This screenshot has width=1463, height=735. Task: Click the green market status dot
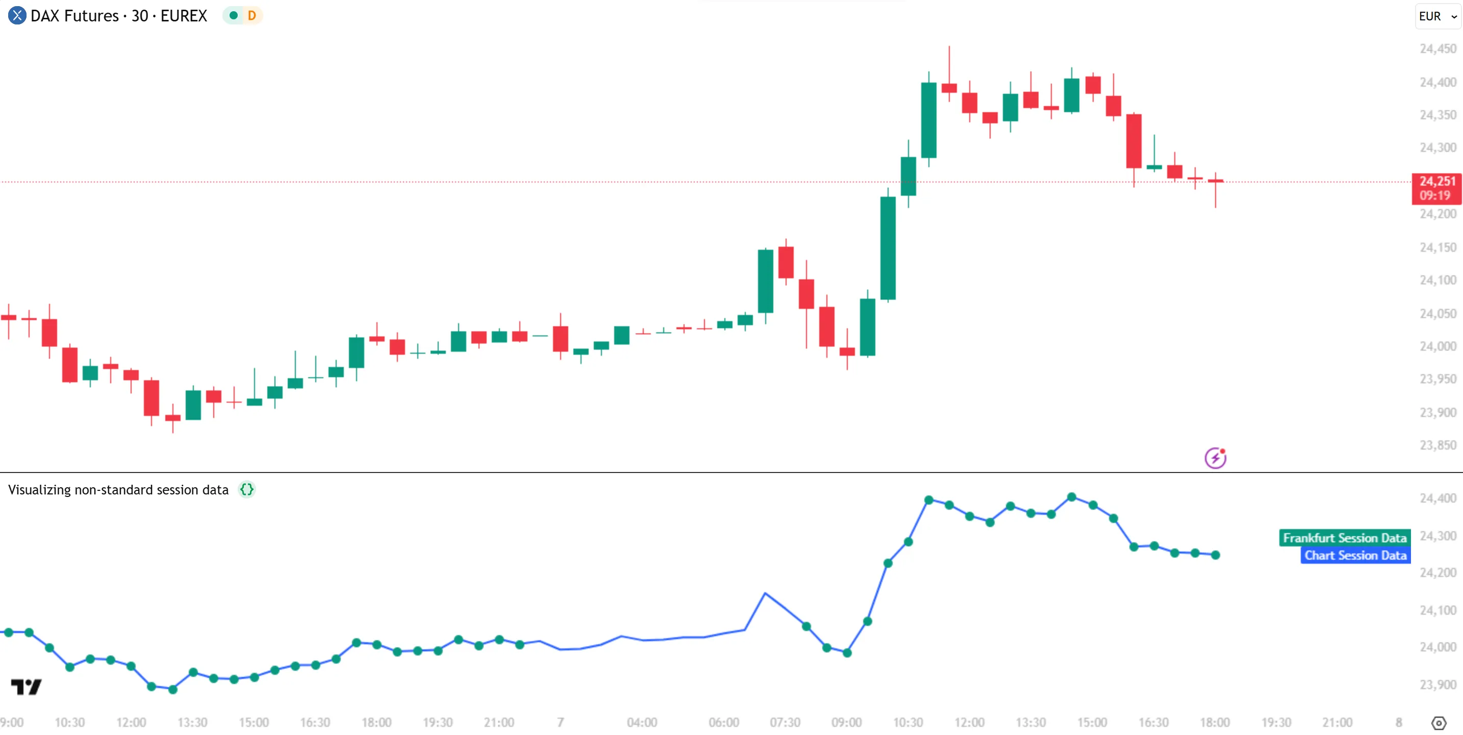(x=234, y=15)
